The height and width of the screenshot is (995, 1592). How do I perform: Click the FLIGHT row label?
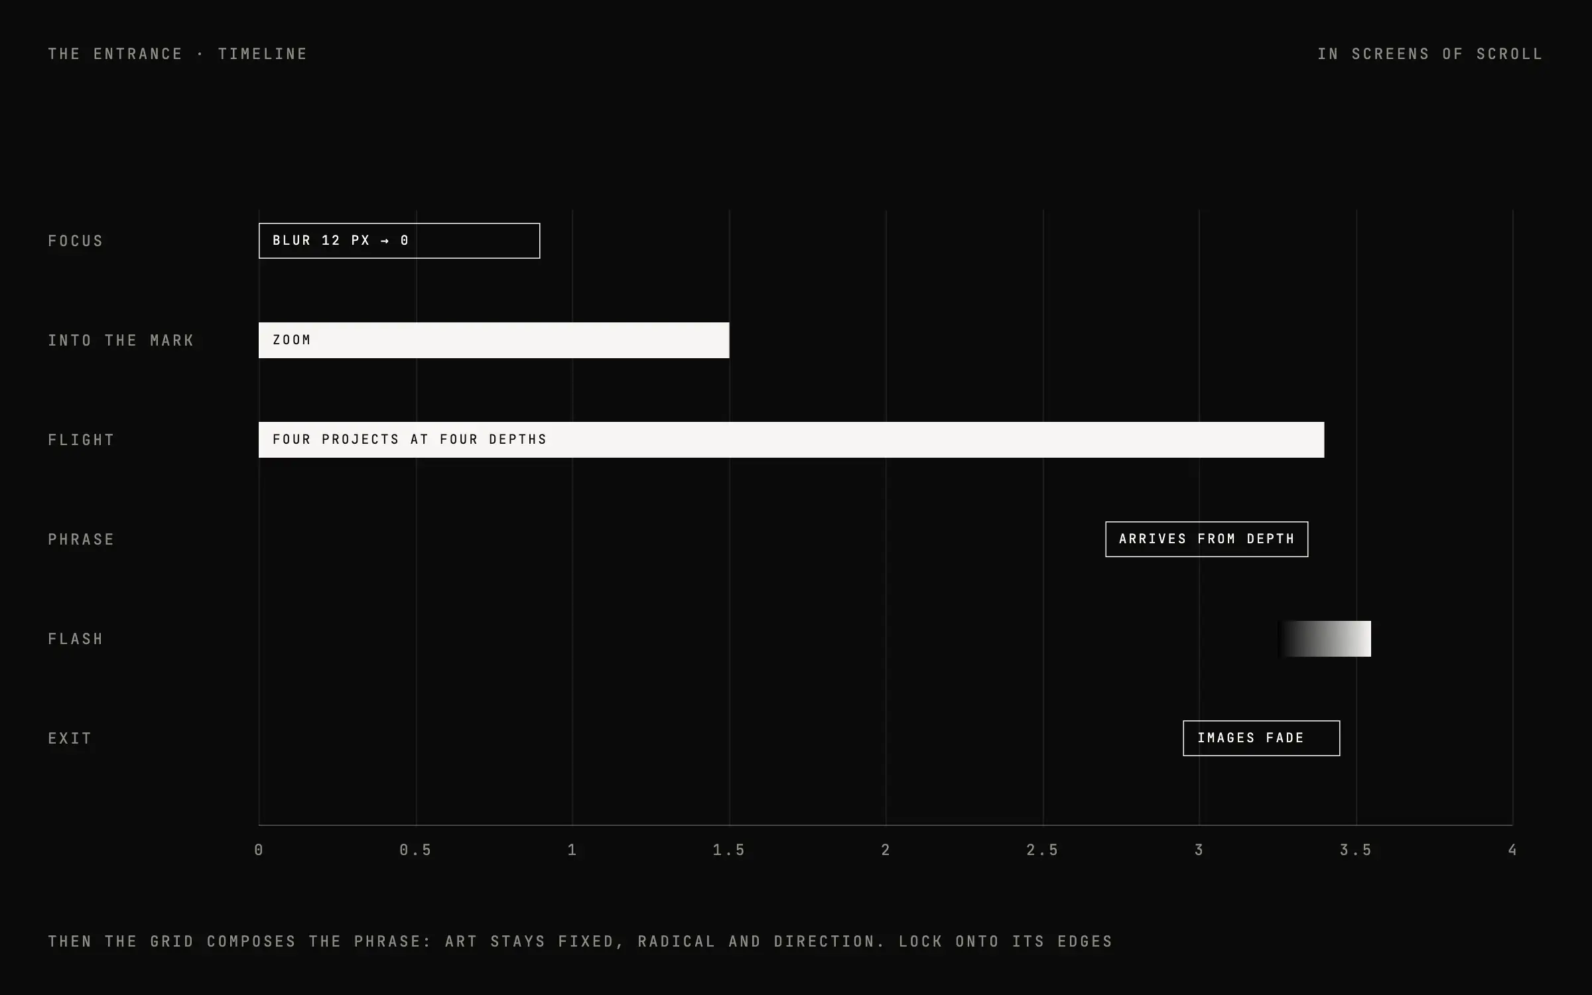tap(81, 440)
